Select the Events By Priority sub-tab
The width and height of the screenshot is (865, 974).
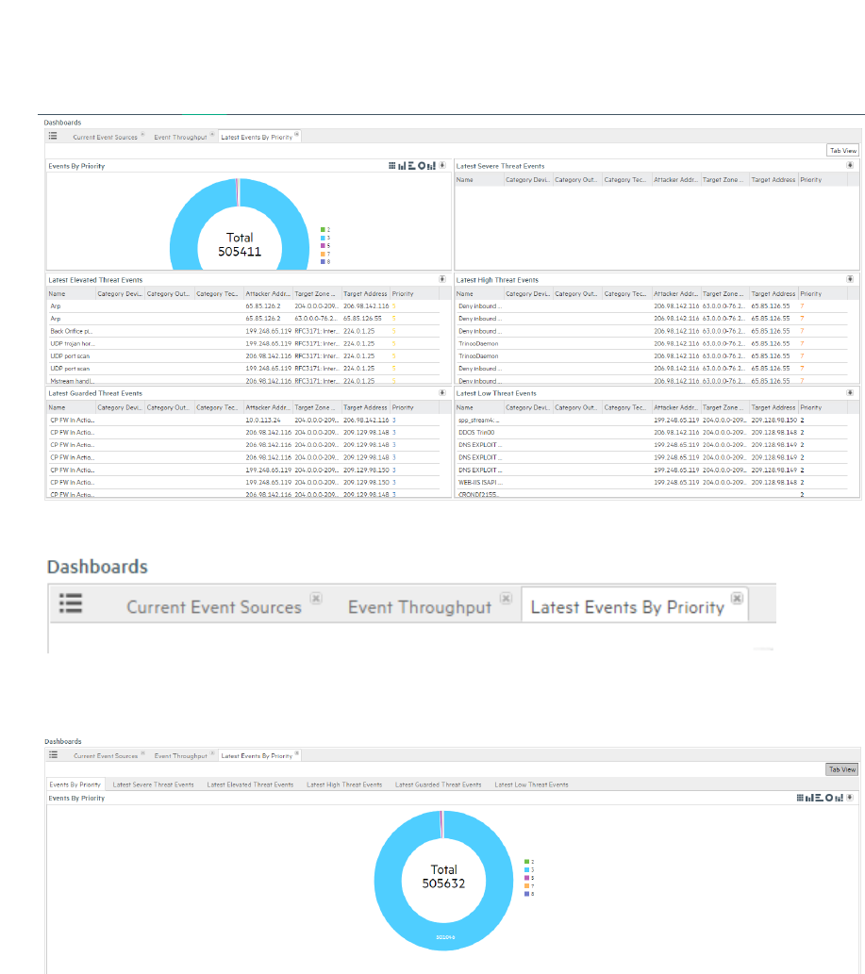[x=75, y=784]
